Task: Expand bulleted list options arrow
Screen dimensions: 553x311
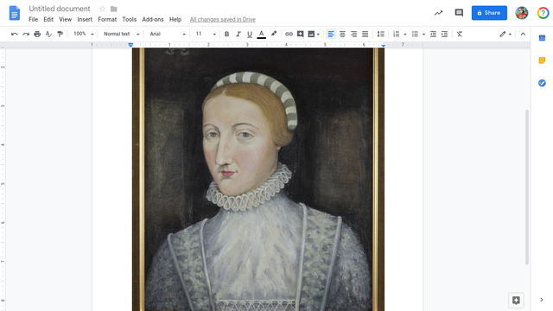Action: [x=423, y=35]
